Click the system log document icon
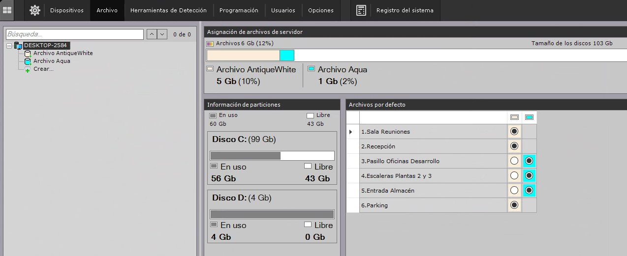Screen dimensions: 627x256 point(361,10)
